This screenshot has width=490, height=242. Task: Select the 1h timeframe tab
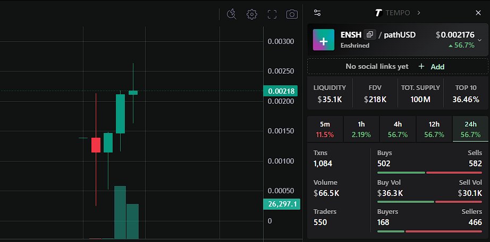click(x=361, y=129)
